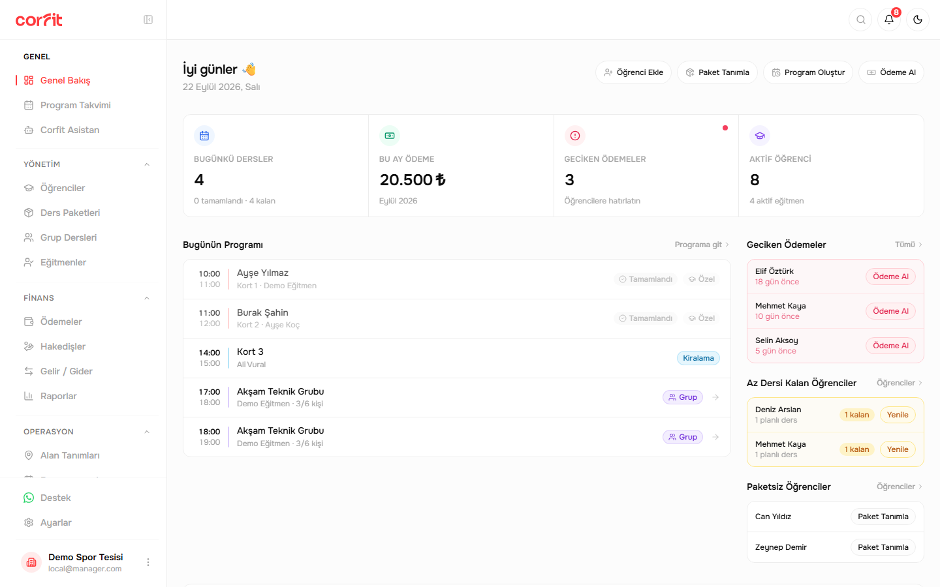Collapse the sidebar with the panel icon

pyautogui.click(x=148, y=20)
